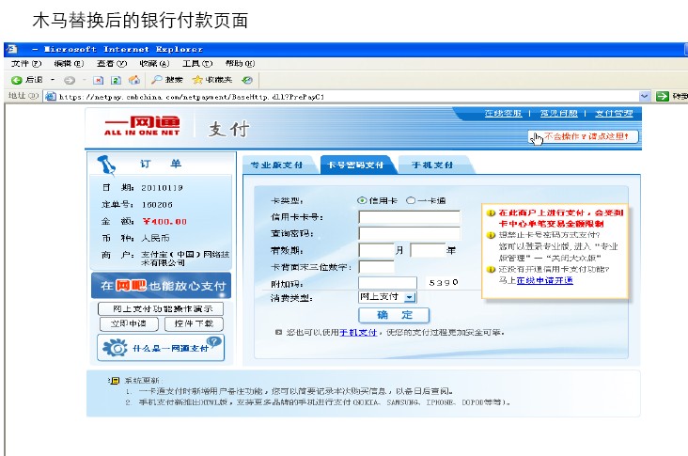The image size is (688, 456).
Task: Select the 信用卡 radio button
Action: [362, 200]
